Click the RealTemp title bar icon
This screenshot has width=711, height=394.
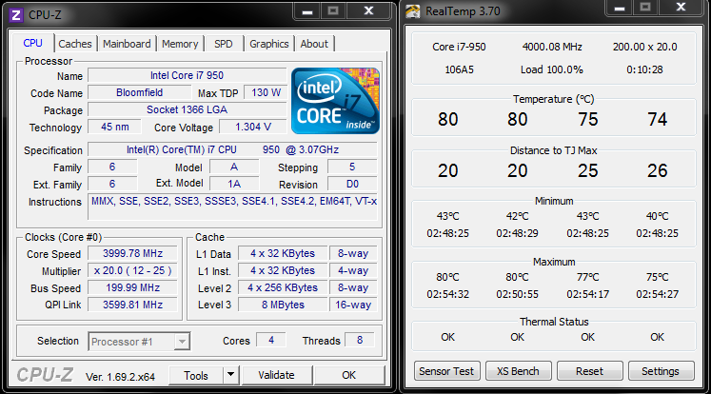click(413, 10)
